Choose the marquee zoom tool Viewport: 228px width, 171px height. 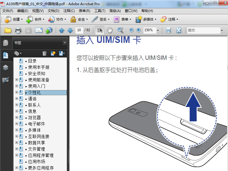(x=120, y=30)
